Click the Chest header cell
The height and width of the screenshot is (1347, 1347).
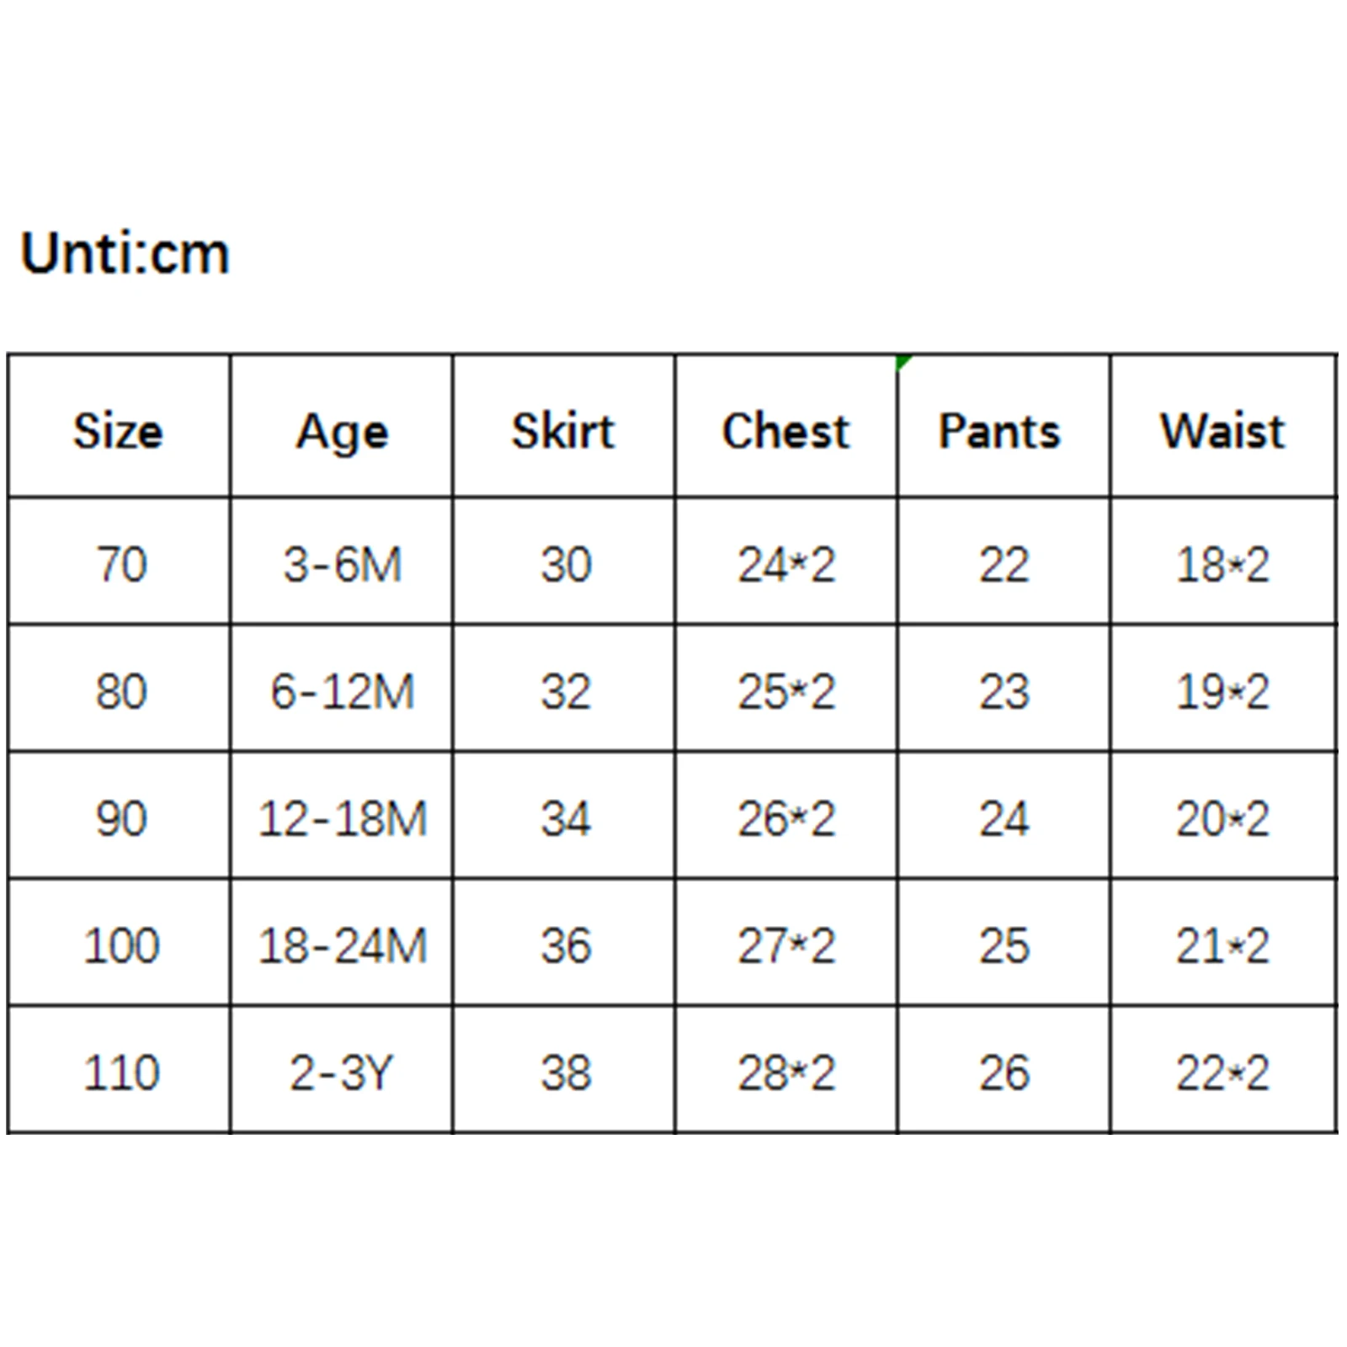[786, 431]
